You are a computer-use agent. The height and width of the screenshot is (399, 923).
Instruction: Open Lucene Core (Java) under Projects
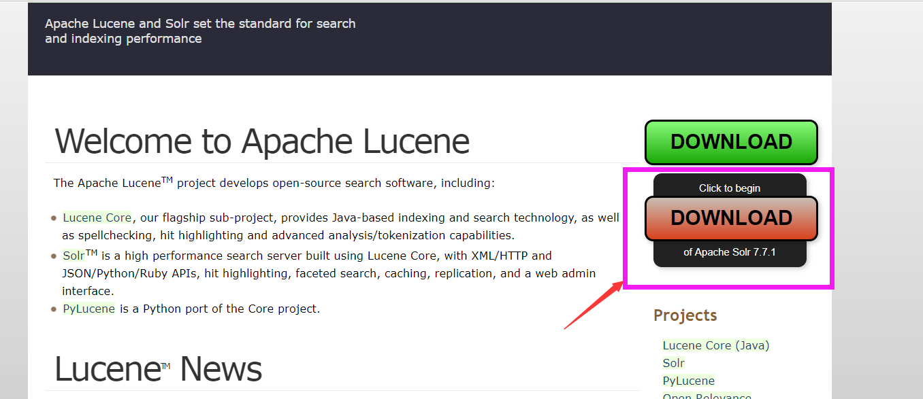[716, 345]
